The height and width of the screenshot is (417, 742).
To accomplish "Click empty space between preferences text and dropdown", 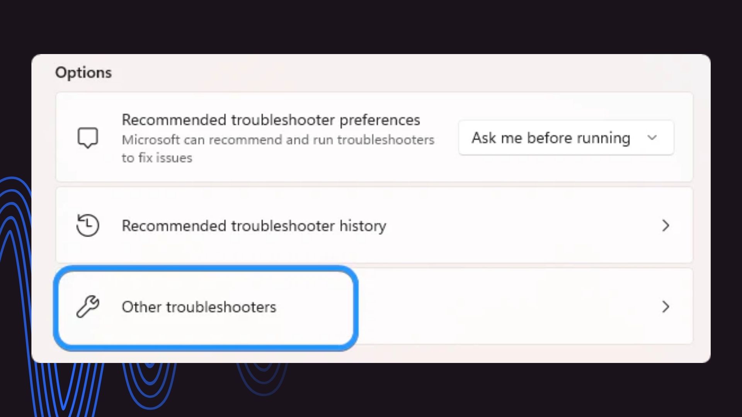I will [x=447, y=138].
